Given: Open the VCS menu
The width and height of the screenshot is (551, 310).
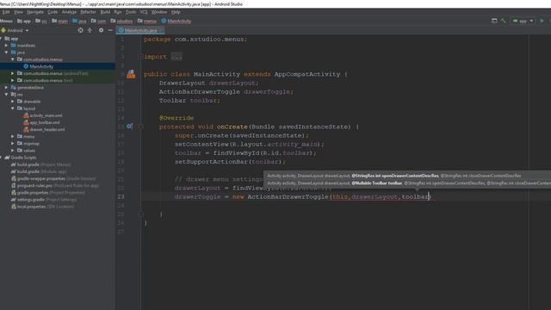Looking at the screenshot, I should coord(144,12).
